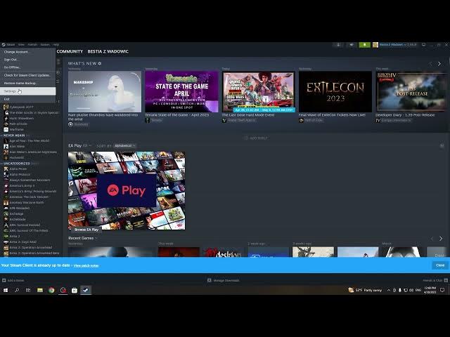450x337 pixels.
Task: Open Microsoft Store from taskbar
Action: tap(75, 290)
